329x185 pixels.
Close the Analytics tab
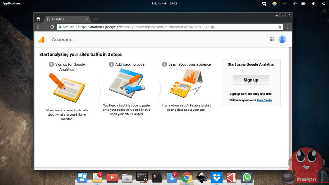[87, 19]
